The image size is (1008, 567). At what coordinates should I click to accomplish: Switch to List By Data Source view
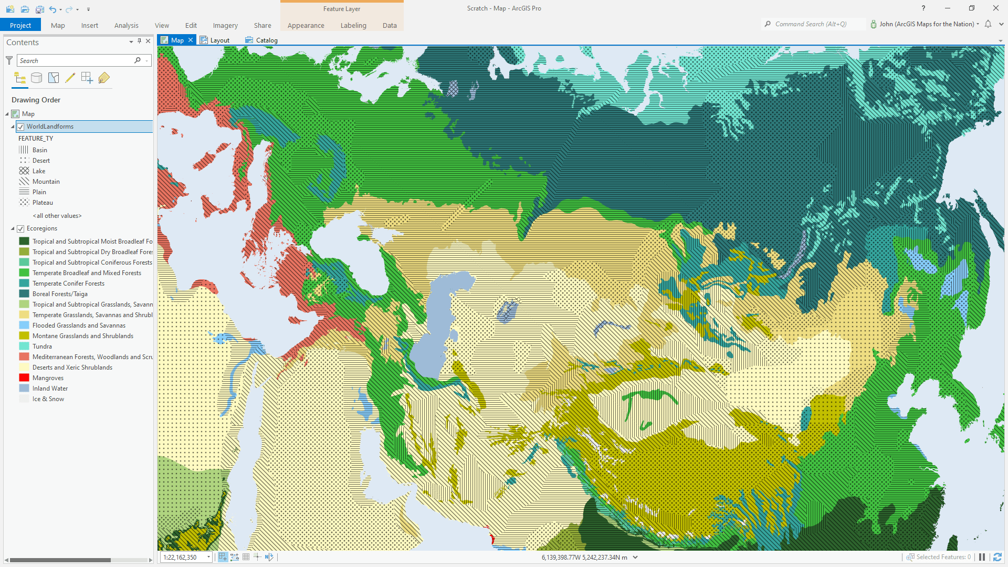(x=36, y=78)
